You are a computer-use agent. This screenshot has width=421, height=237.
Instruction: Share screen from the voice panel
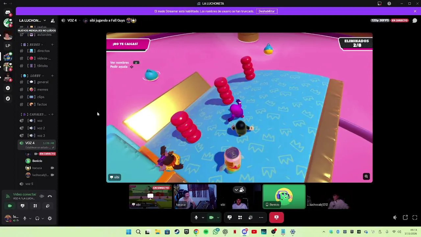point(22,206)
